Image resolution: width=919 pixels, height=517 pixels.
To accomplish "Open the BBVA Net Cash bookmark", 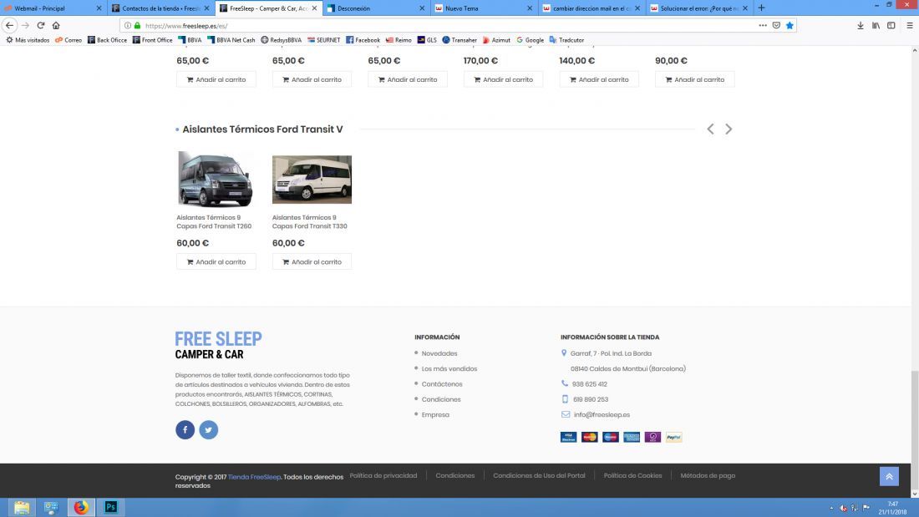I will click(231, 40).
